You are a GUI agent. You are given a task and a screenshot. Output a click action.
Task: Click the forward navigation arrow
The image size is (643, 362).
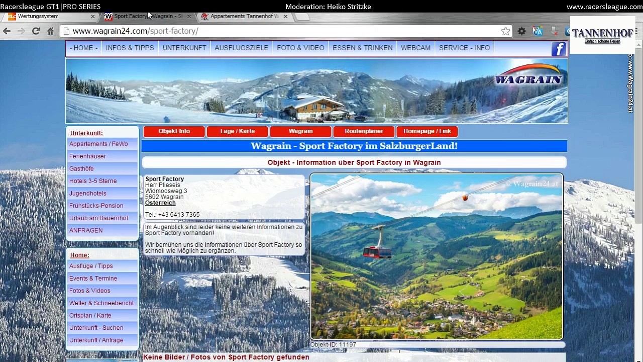tap(21, 31)
